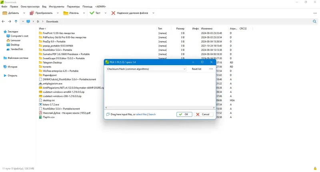
Task: Click Cancel in the PEA dialog
Action: (203, 114)
